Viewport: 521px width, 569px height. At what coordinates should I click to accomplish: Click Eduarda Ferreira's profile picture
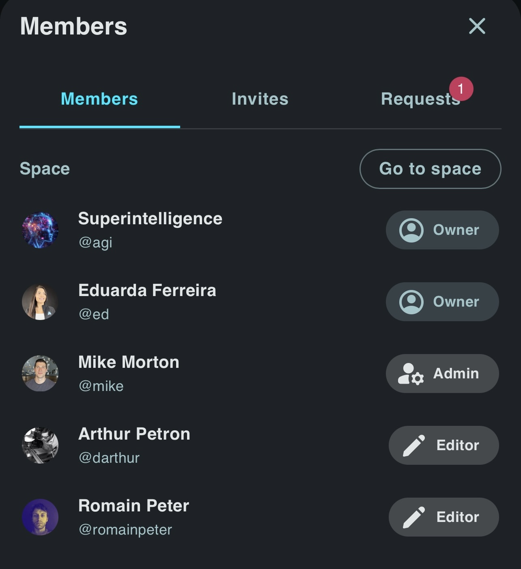point(40,302)
